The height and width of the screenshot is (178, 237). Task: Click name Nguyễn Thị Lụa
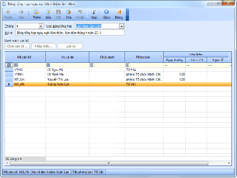58,80
